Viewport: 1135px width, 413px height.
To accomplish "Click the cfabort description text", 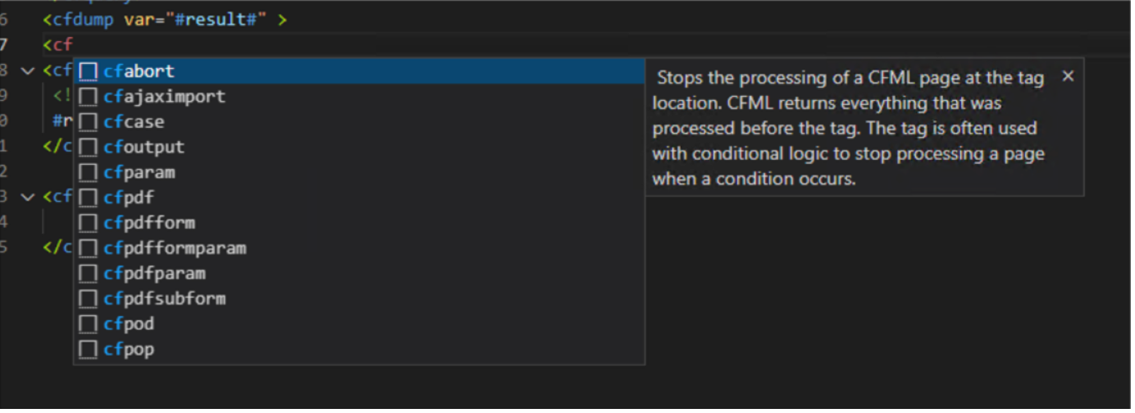I will pos(849,128).
